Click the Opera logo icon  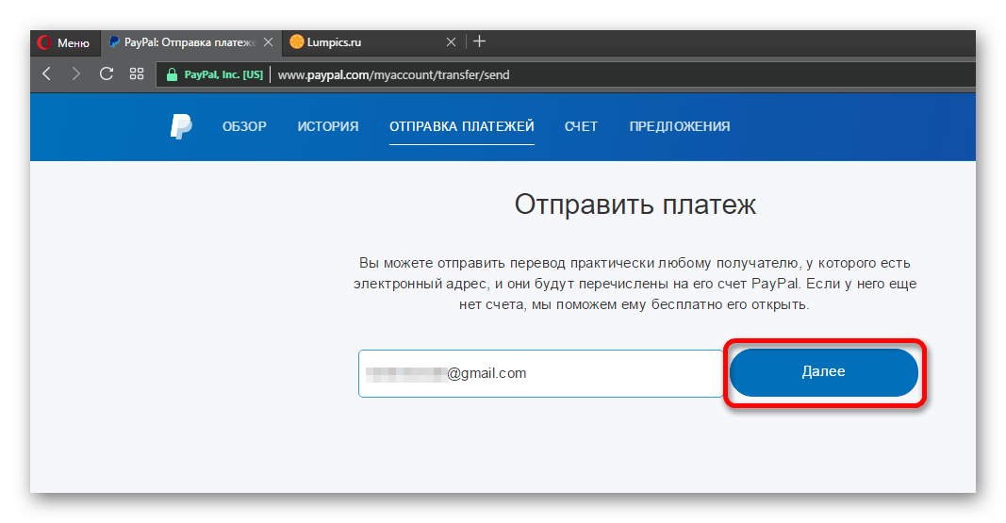tap(44, 43)
